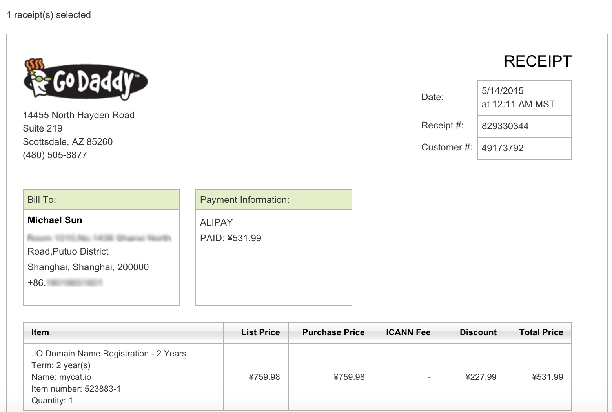Click the ¥227.99 discount value
This screenshot has width=612, height=412.
click(481, 377)
